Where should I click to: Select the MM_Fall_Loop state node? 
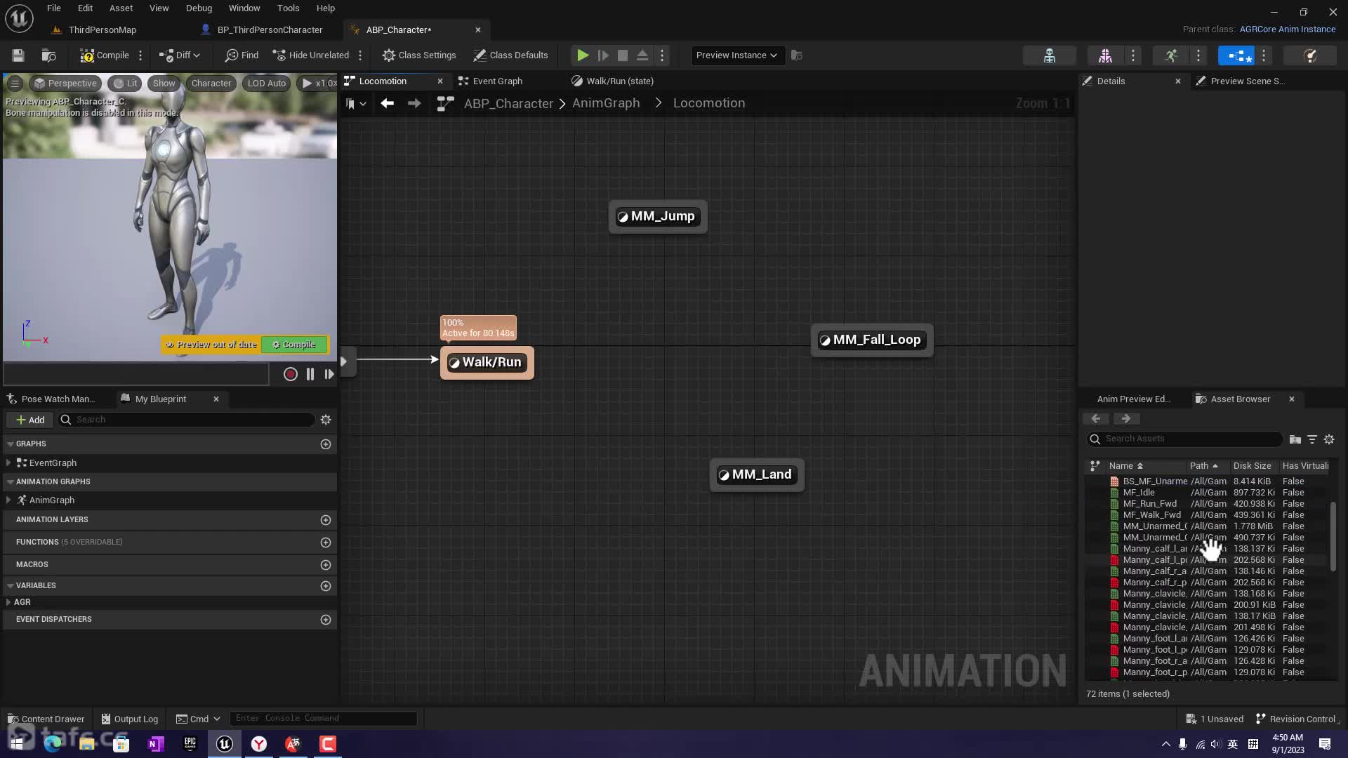pyautogui.click(x=872, y=340)
